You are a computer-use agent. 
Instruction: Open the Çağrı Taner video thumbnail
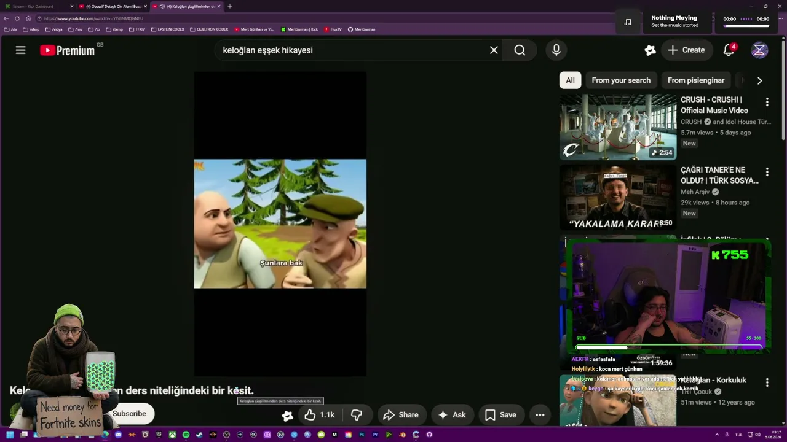coord(618,197)
